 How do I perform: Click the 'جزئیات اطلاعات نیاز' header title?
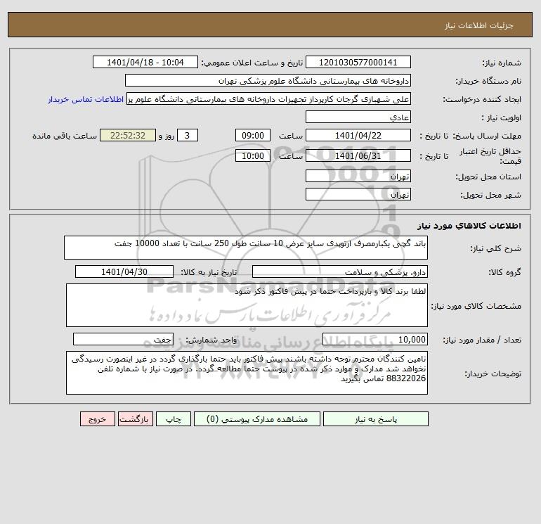point(479,25)
